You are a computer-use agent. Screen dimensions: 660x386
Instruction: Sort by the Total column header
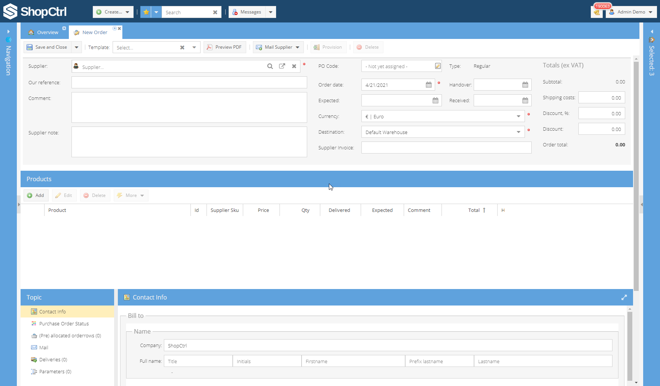coord(469,210)
